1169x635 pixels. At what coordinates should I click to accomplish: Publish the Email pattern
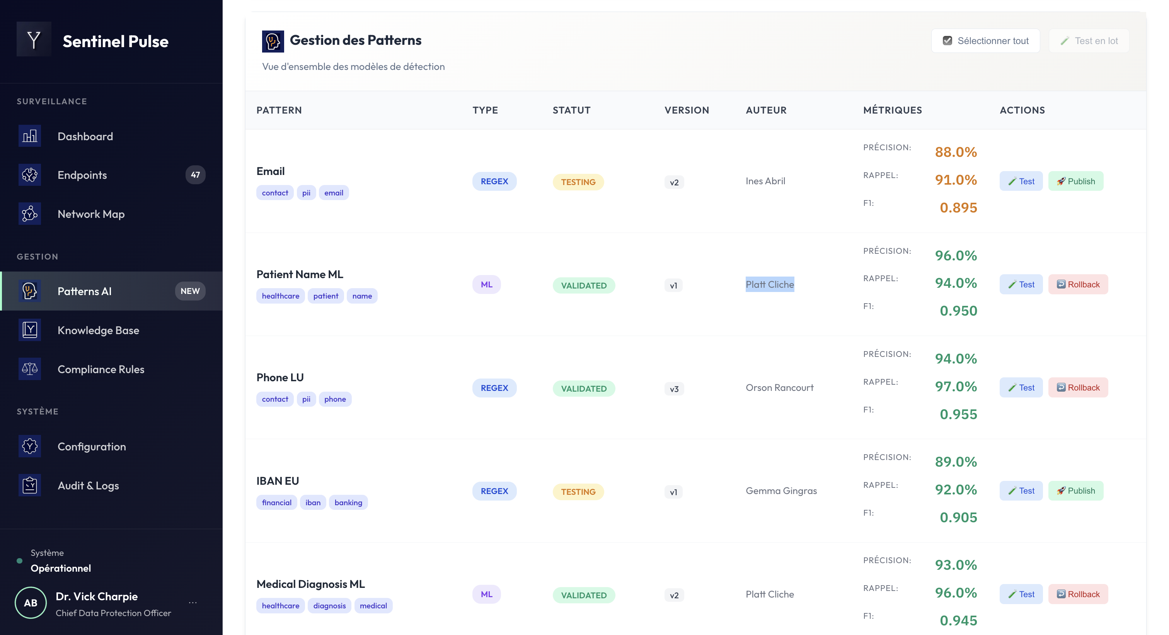pyautogui.click(x=1075, y=182)
